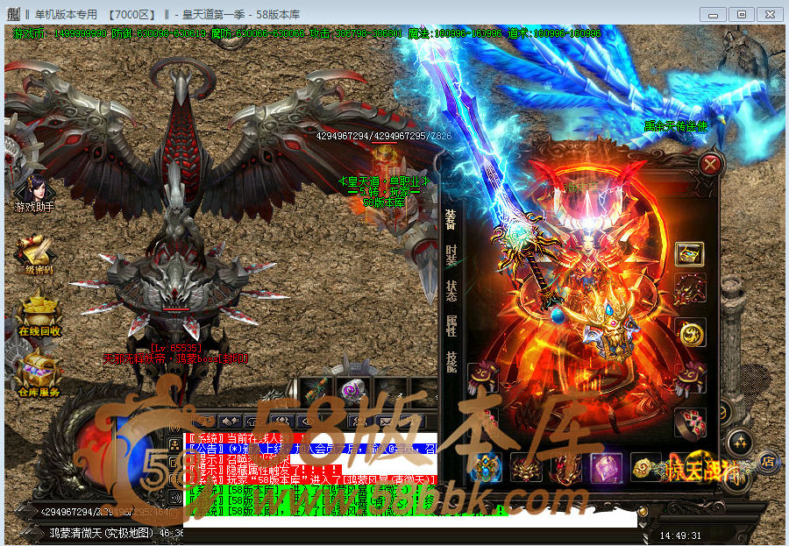Minimize the game window

point(713,14)
